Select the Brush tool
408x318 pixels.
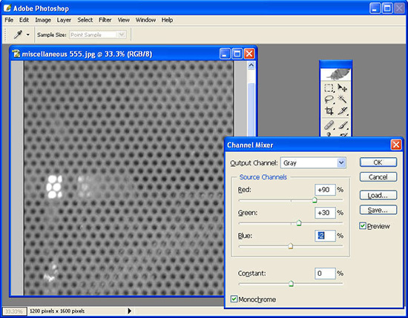[x=342, y=125]
